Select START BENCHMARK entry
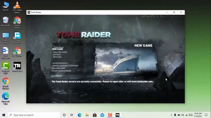The width and height of the screenshot is (211, 118). coord(62,71)
